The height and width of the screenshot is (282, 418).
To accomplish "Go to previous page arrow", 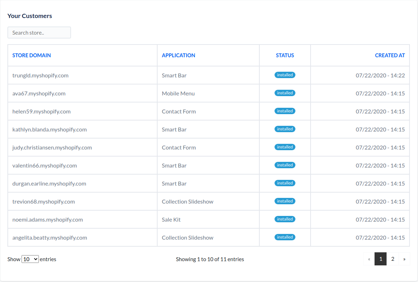I will 369,259.
